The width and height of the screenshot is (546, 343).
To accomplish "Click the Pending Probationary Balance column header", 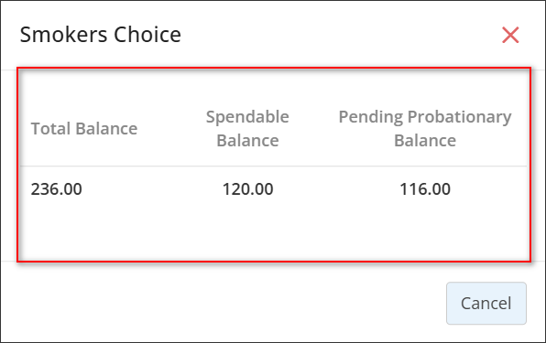I will tap(425, 129).
